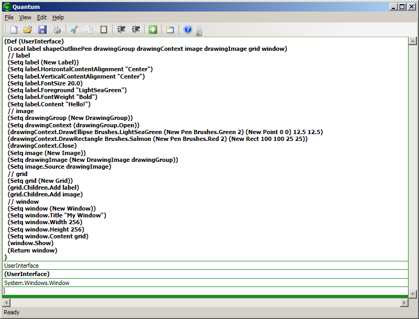Click the "(Setq window.Width 256)" line
419x319 pixels.
tap(45, 222)
